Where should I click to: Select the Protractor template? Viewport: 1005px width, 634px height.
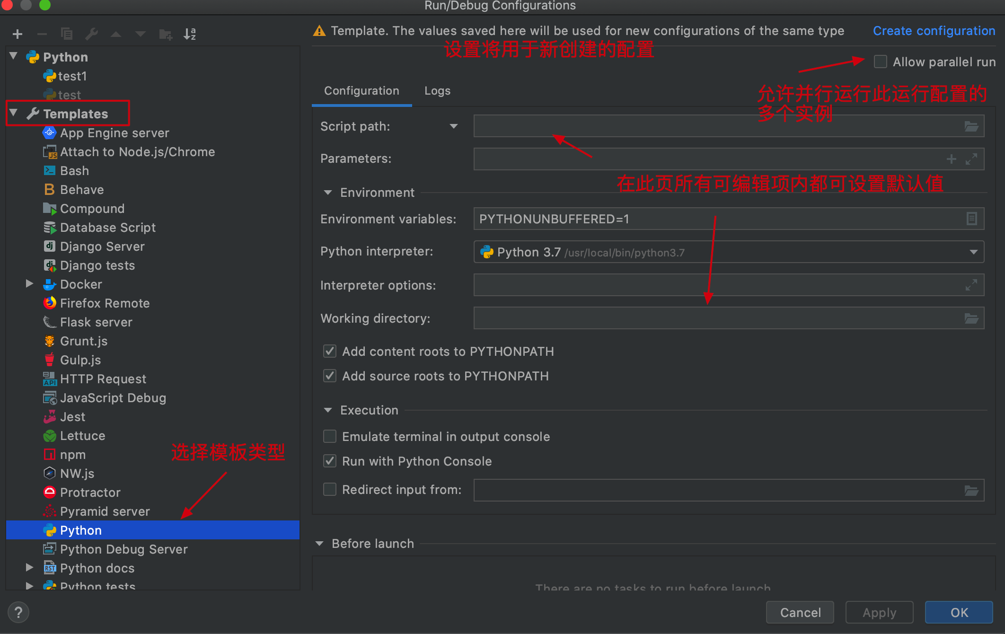[x=81, y=493]
